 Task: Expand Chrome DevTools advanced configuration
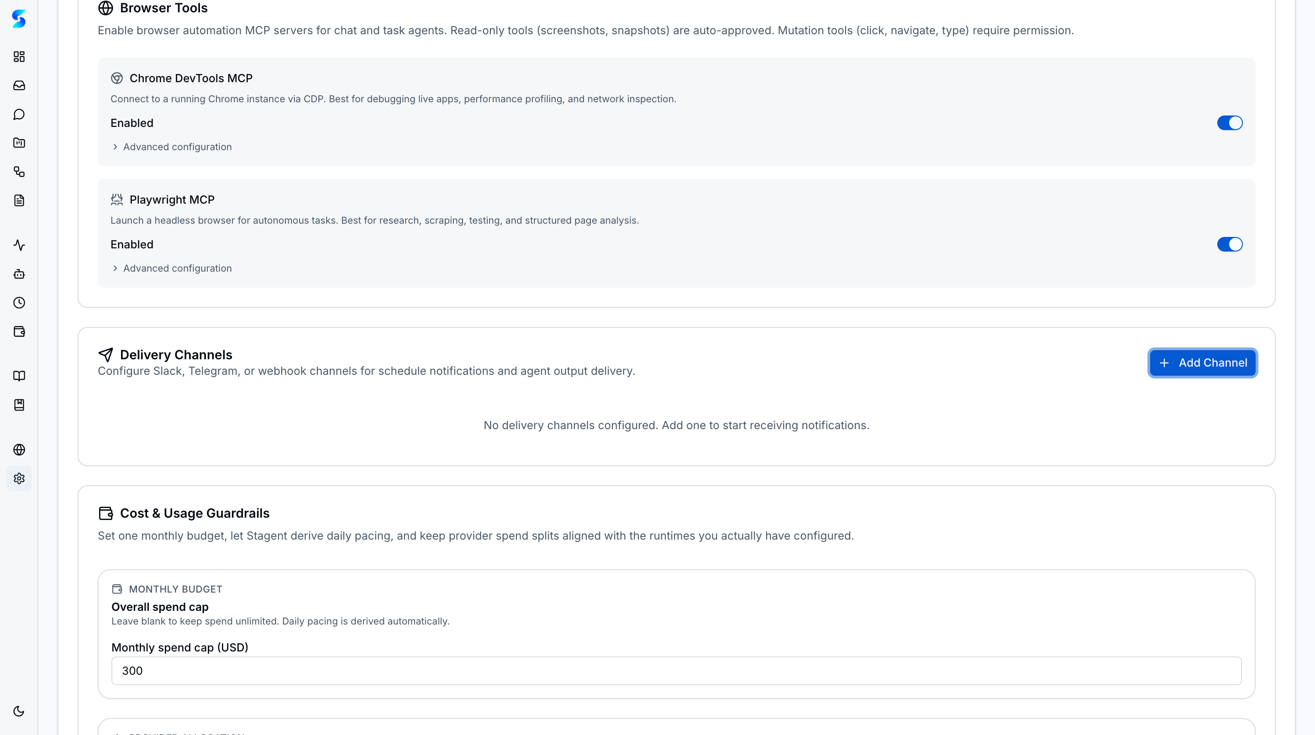[177, 147]
